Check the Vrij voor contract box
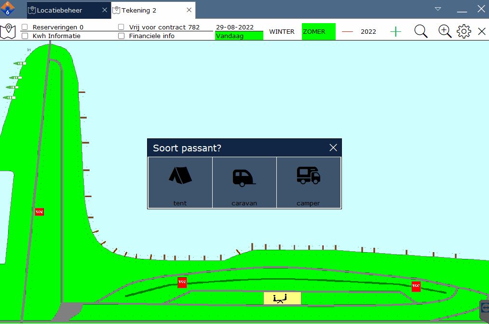The height and width of the screenshot is (324, 489). click(121, 27)
